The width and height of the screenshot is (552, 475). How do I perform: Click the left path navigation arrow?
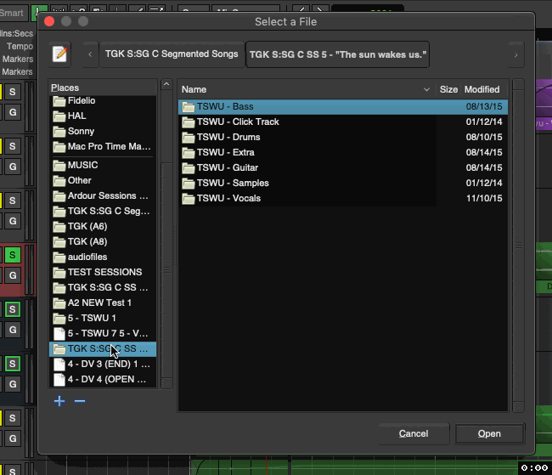tap(90, 55)
